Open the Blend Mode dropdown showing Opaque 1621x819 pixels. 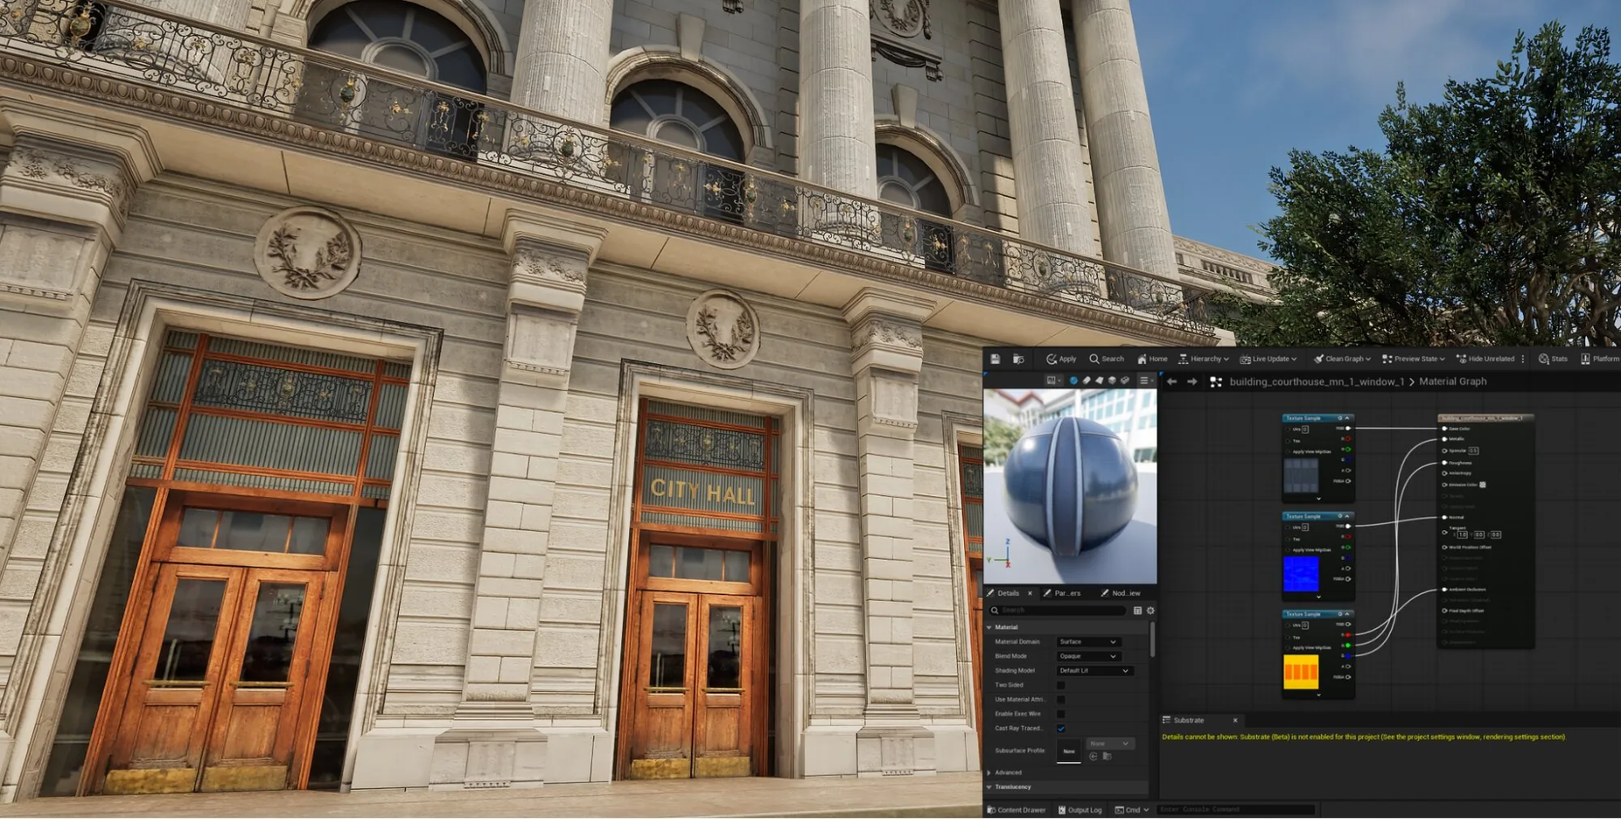1088,656
